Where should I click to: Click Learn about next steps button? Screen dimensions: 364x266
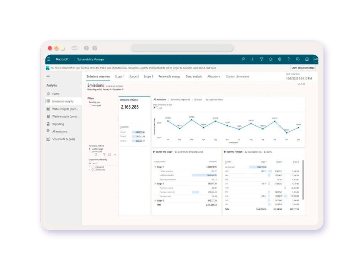point(303,68)
